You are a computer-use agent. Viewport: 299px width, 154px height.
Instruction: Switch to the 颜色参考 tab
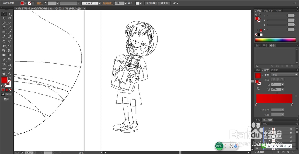[268, 11]
